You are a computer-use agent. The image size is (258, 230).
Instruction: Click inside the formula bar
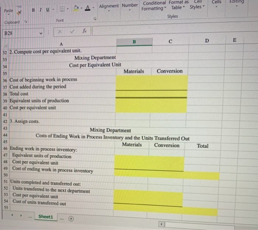click(174, 29)
